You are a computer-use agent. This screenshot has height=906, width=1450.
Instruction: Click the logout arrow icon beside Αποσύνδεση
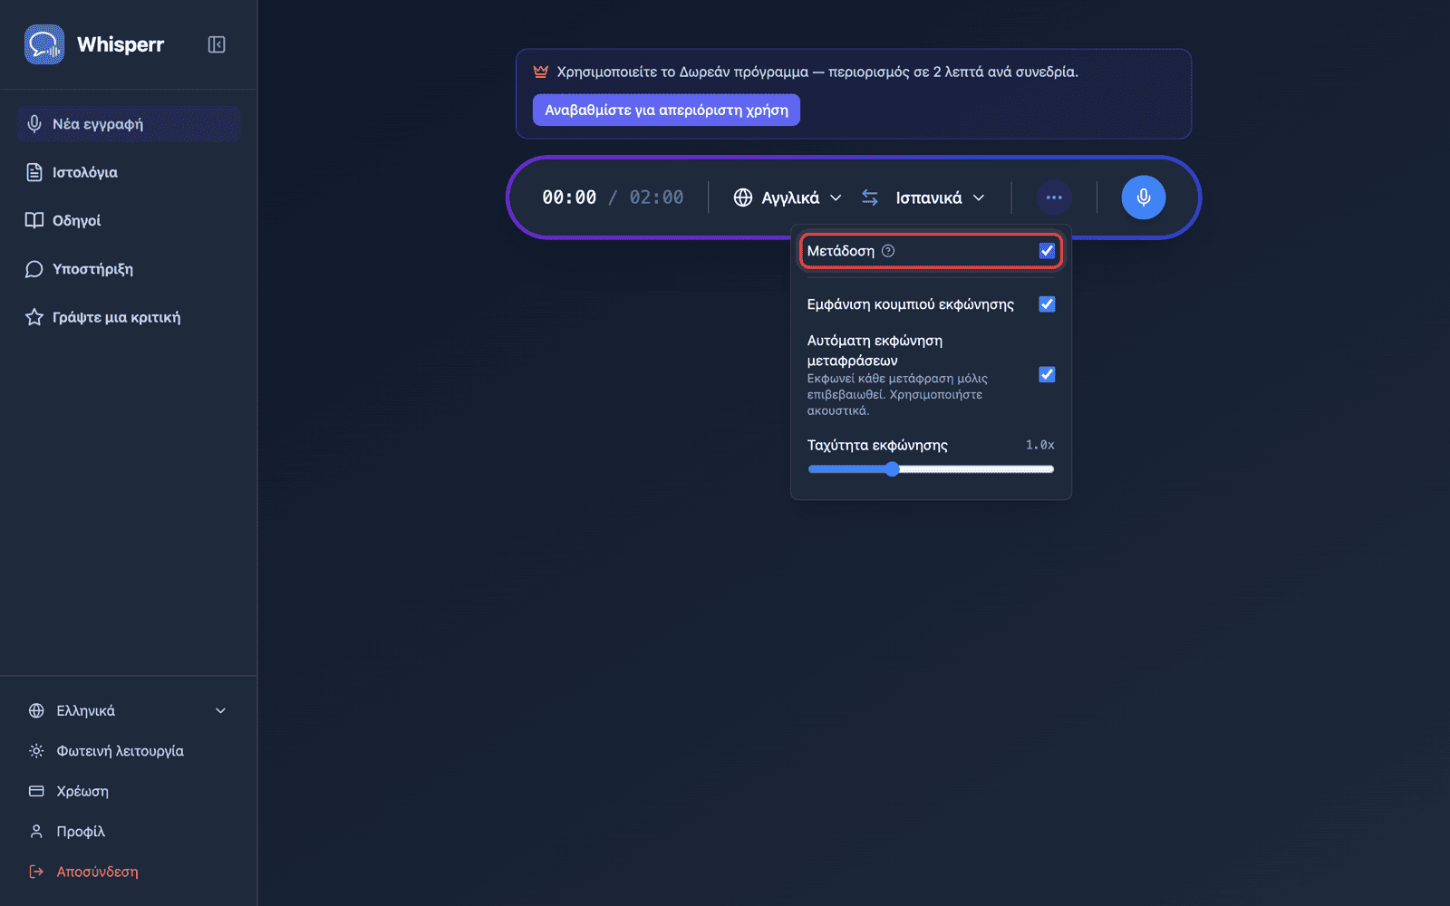pyautogui.click(x=36, y=872)
